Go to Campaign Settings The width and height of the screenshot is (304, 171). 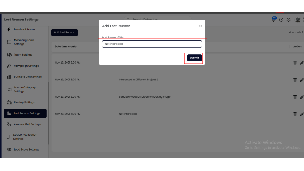pos(26,66)
